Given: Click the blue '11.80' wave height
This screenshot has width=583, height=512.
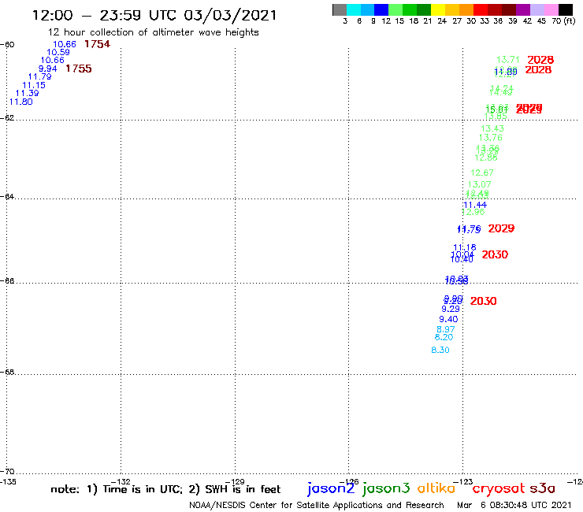Looking at the screenshot, I should click(20, 102).
